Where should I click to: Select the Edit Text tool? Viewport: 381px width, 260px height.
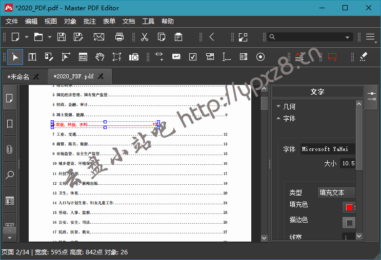[32, 57]
